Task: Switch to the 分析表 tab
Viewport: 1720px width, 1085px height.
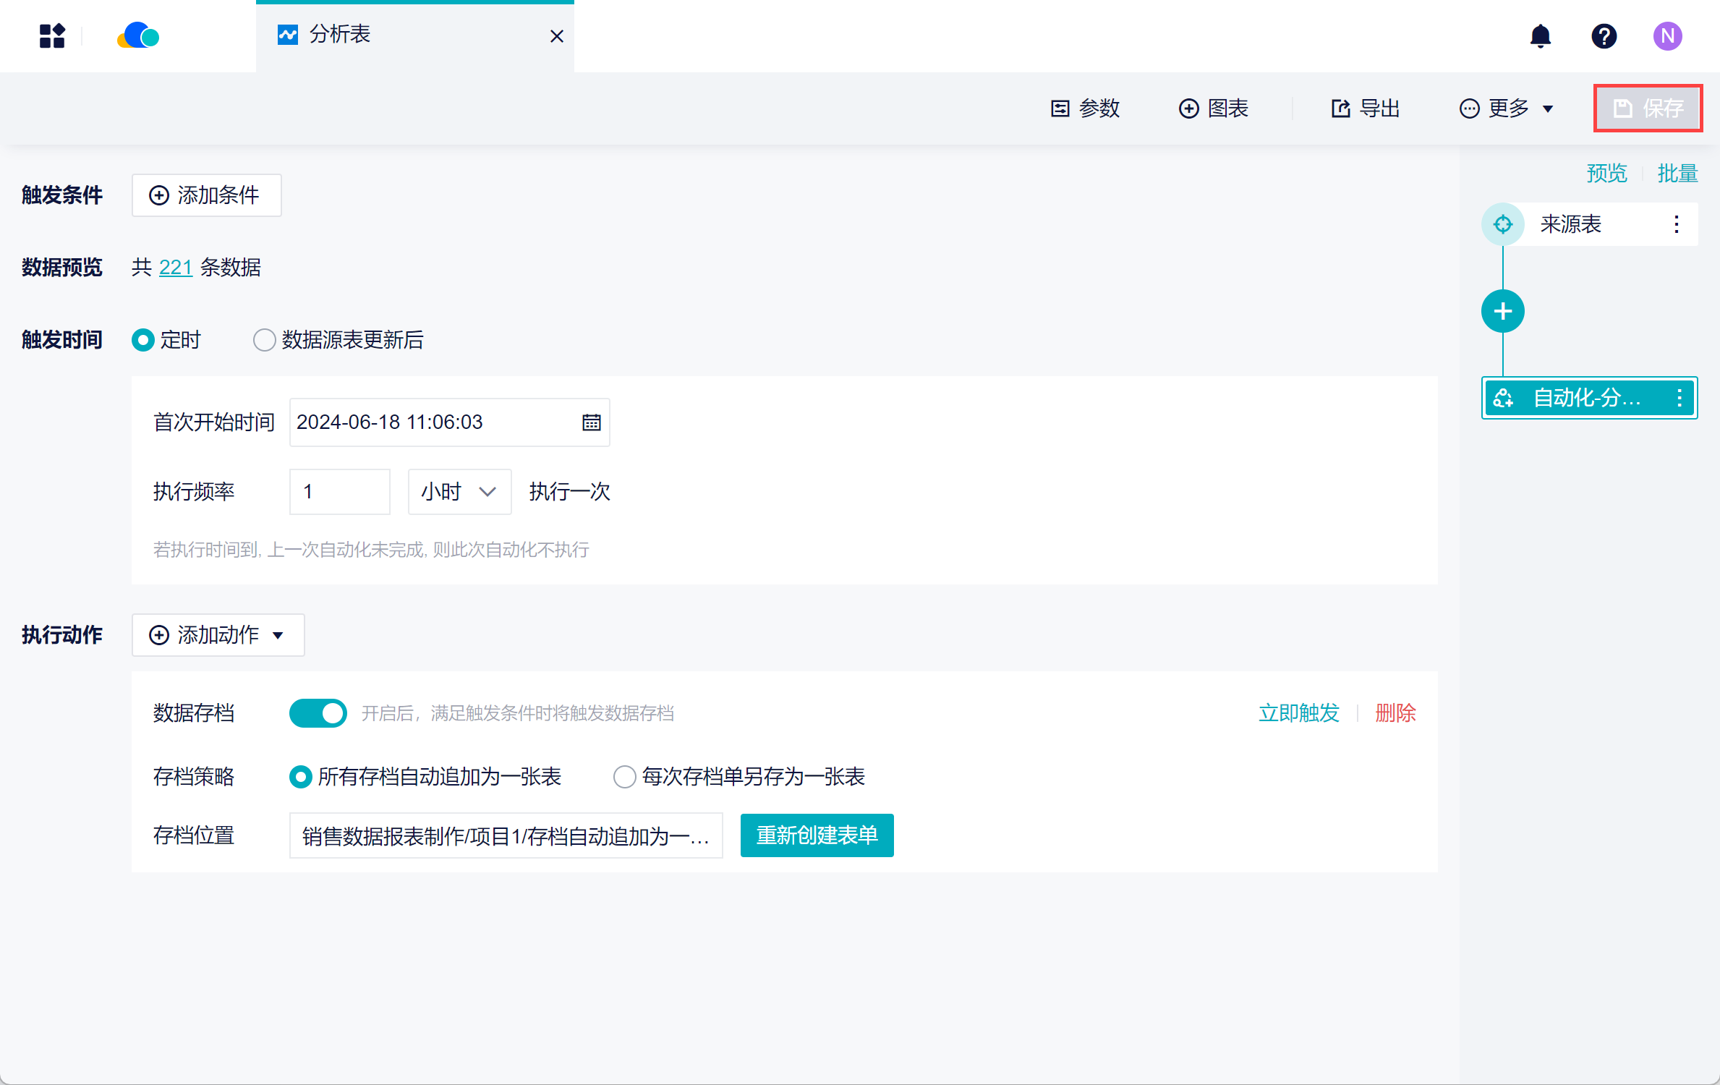Action: tap(340, 35)
